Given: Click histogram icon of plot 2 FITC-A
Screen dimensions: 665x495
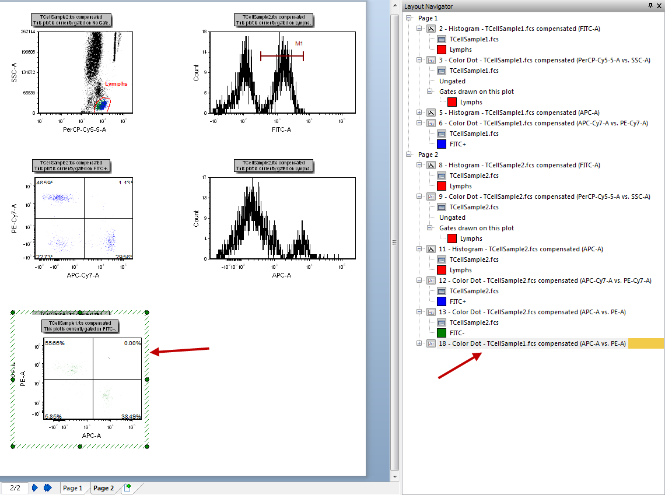Looking at the screenshot, I should pyautogui.click(x=432, y=29).
